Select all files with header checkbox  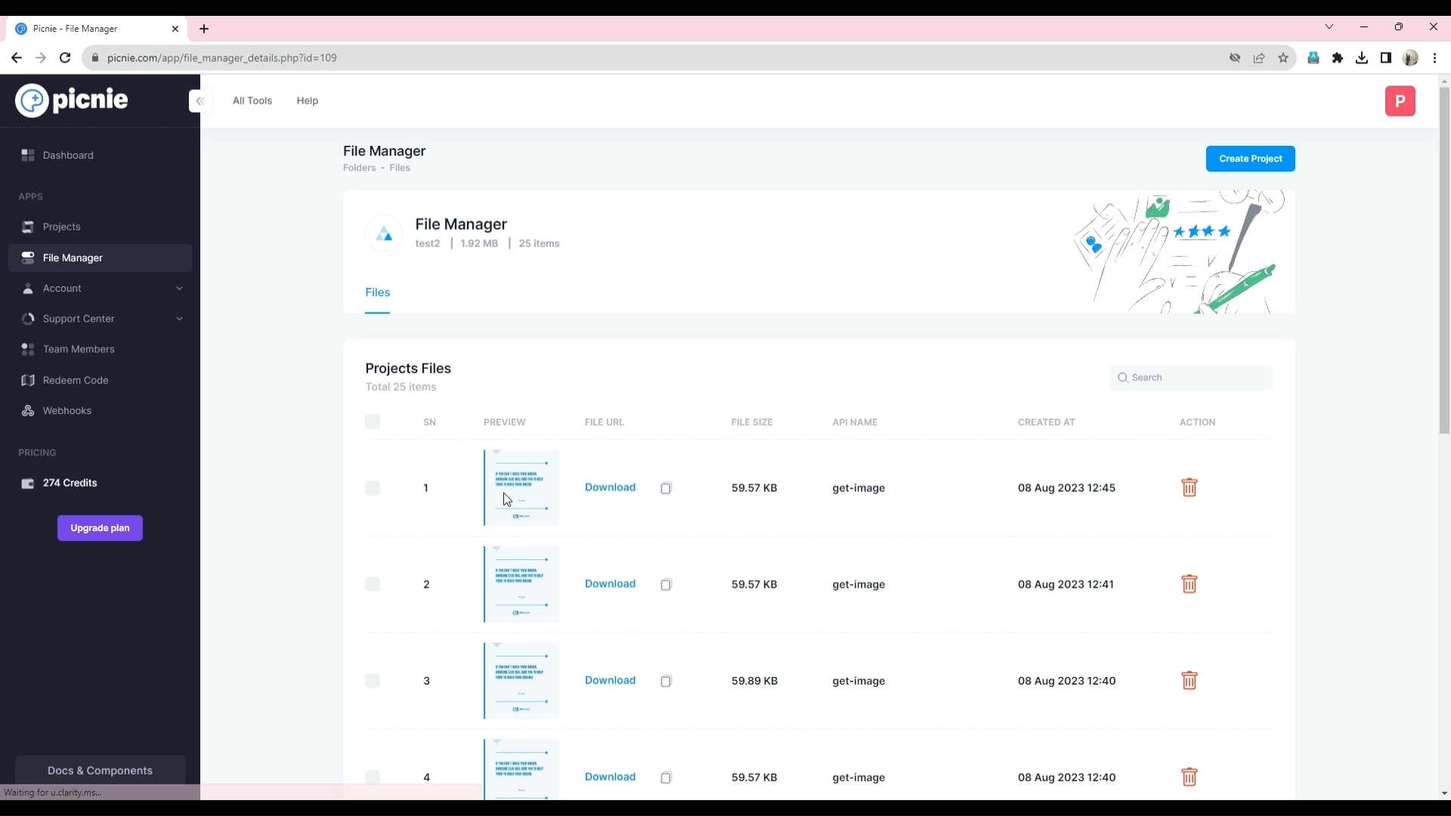[x=373, y=422]
